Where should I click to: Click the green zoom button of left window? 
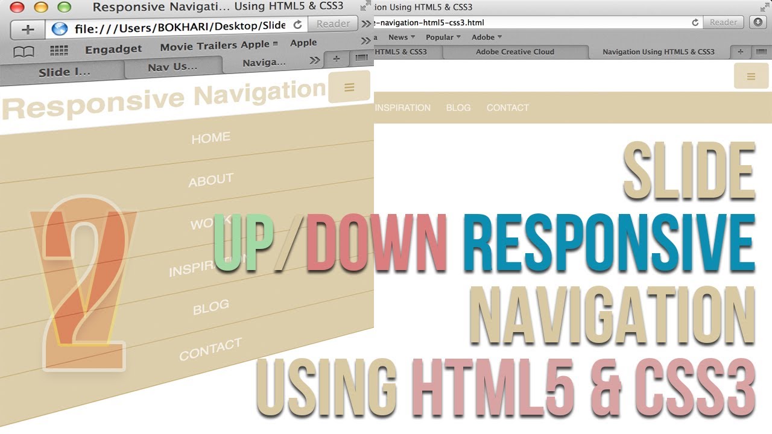pyautogui.click(x=63, y=7)
